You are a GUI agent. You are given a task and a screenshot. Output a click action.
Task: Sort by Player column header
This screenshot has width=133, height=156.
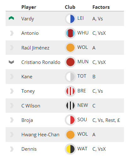point(29,7)
